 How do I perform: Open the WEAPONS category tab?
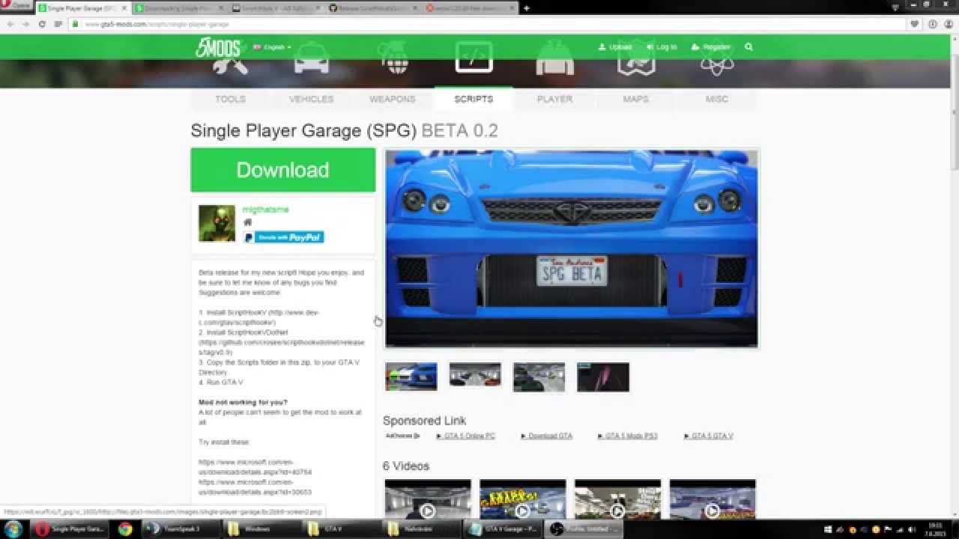click(393, 99)
